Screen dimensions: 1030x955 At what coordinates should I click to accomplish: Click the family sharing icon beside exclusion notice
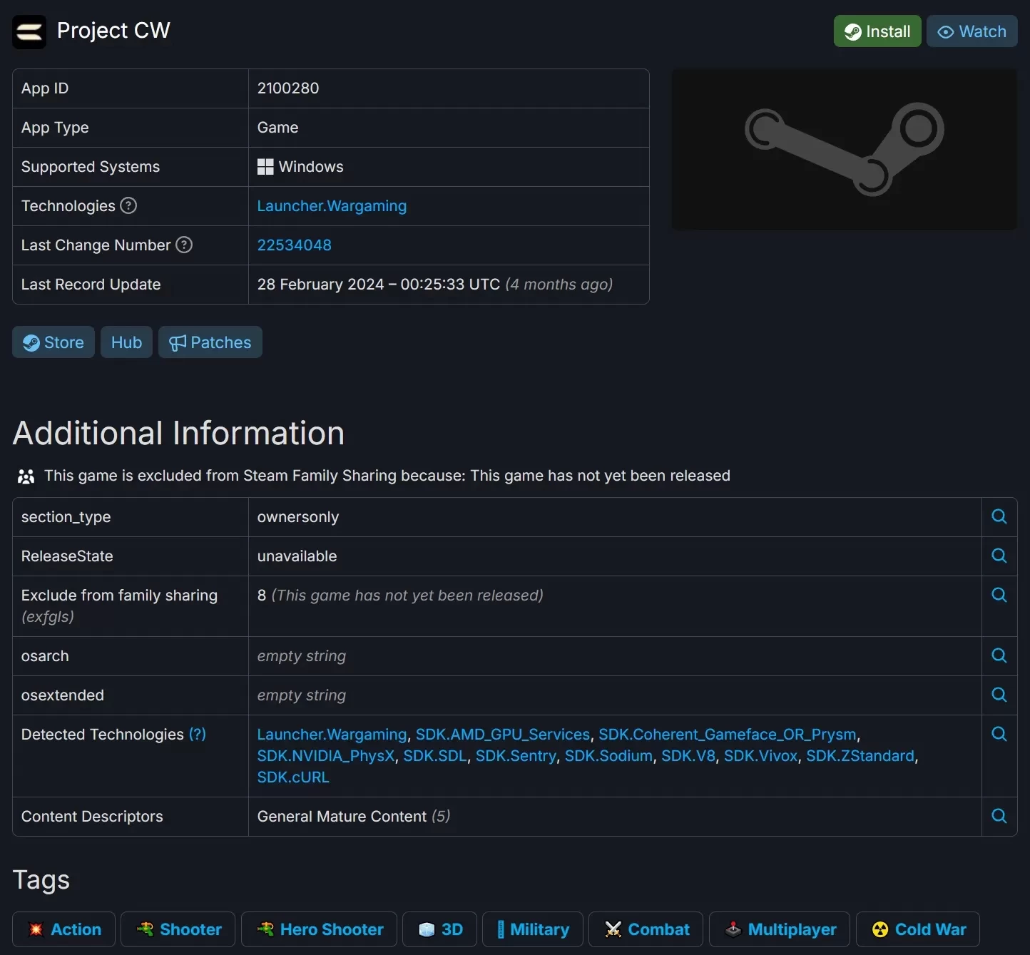pyautogui.click(x=26, y=476)
